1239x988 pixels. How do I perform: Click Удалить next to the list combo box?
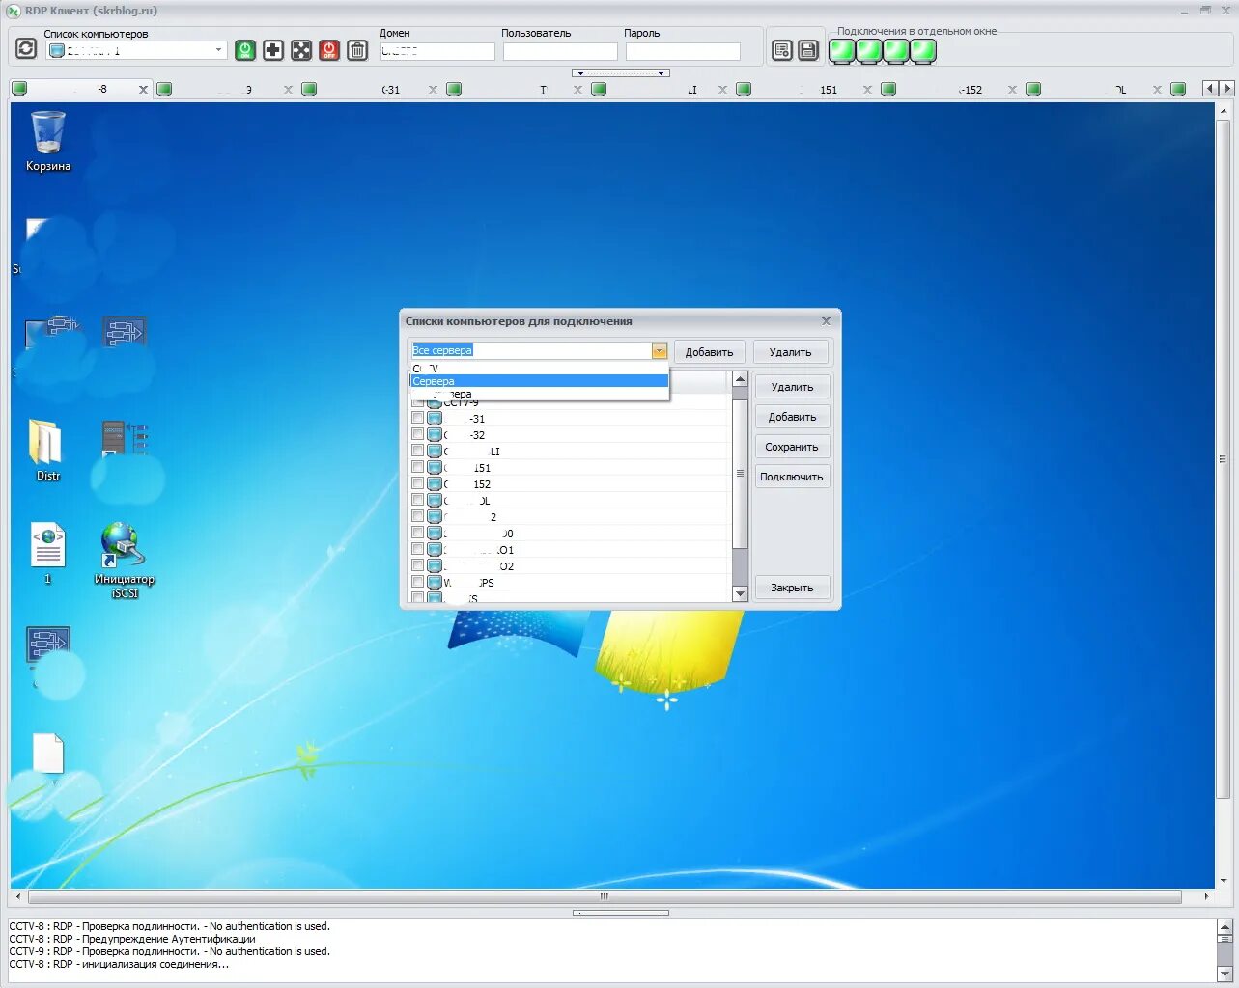point(790,352)
